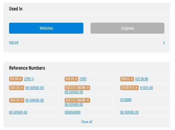
Task: Switch to the Vehicles tab
Action: tap(46, 28)
